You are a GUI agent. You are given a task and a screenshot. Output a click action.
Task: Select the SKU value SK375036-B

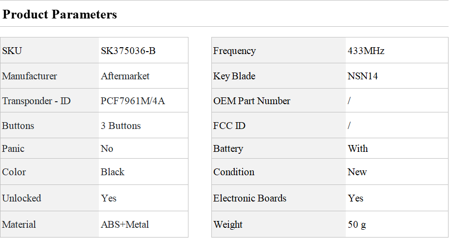pyautogui.click(x=128, y=51)
